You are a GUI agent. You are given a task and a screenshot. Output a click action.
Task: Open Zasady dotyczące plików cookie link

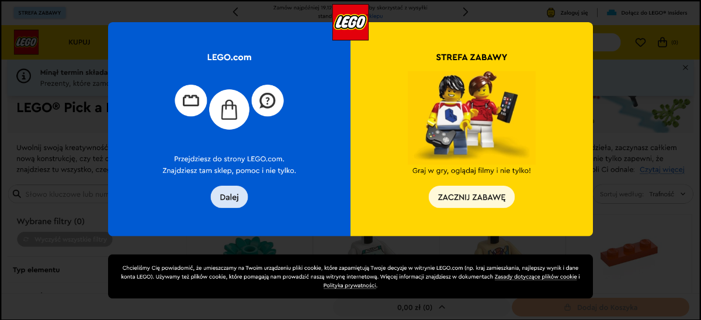(x=536, y=277)
